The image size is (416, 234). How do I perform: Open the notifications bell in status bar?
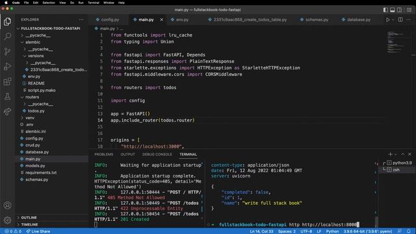409,231
